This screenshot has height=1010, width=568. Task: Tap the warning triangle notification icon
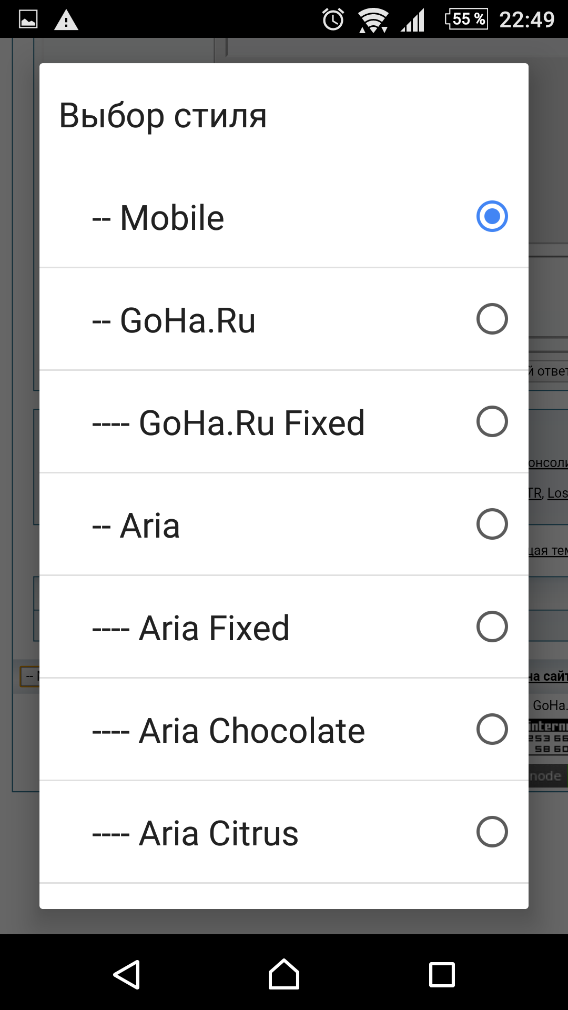click(x=66, y=20)
